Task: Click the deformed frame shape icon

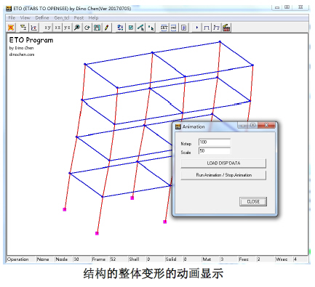Action: (216, 28)
